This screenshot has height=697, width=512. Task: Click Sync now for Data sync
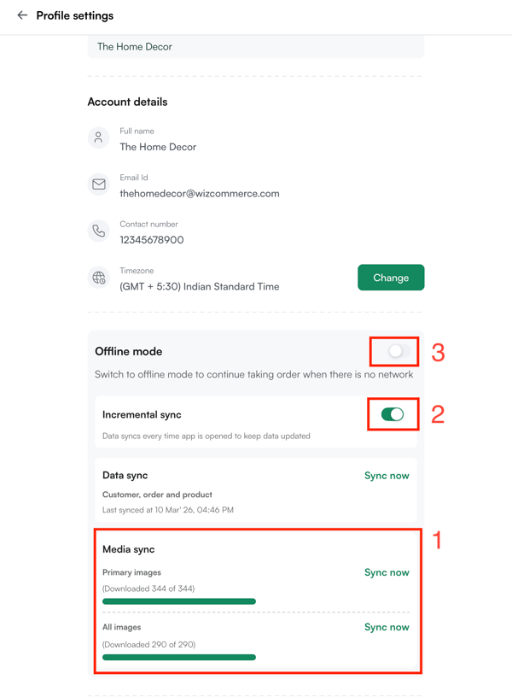tap(387, 476)
